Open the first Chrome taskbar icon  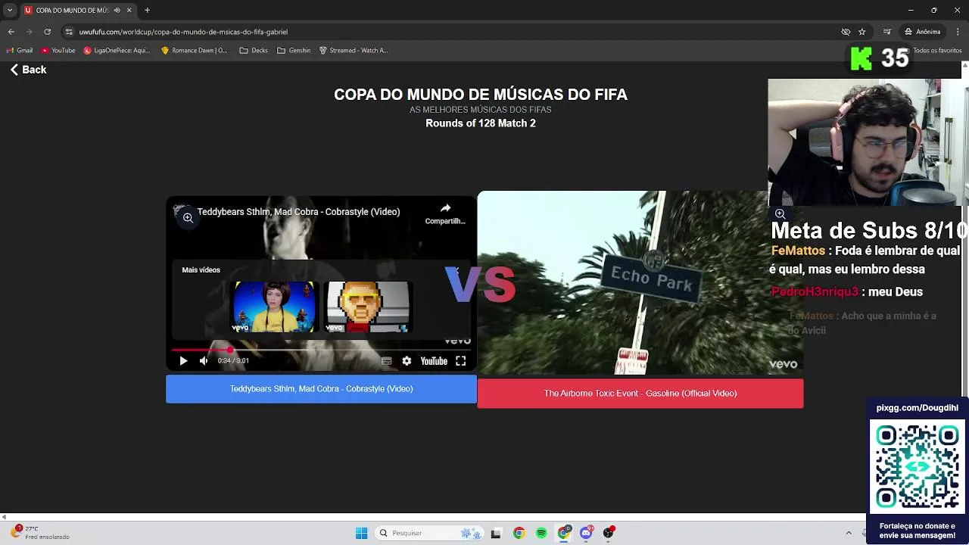pyautogui.click(x=519, y=533)
